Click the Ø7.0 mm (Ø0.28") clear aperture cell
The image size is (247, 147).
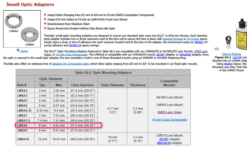tap(83, 125)
